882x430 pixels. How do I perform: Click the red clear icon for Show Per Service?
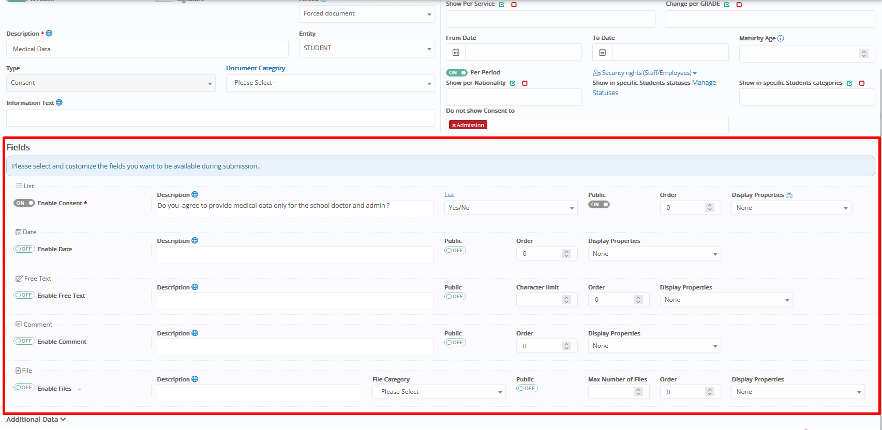(x=514, y=5)
